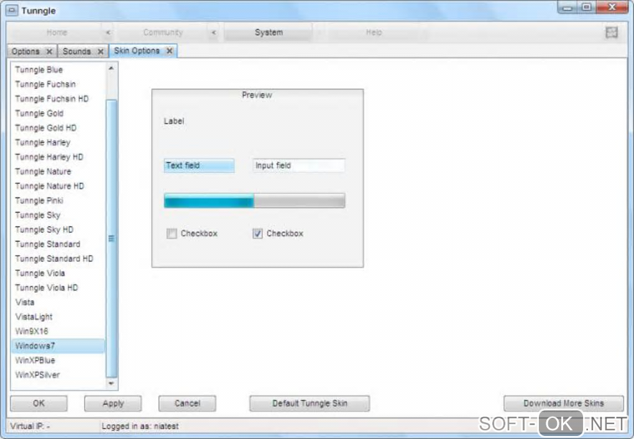Click the preview progress bar
The width and height of the screenshot is (634, 439).
(x=254, y=201)
